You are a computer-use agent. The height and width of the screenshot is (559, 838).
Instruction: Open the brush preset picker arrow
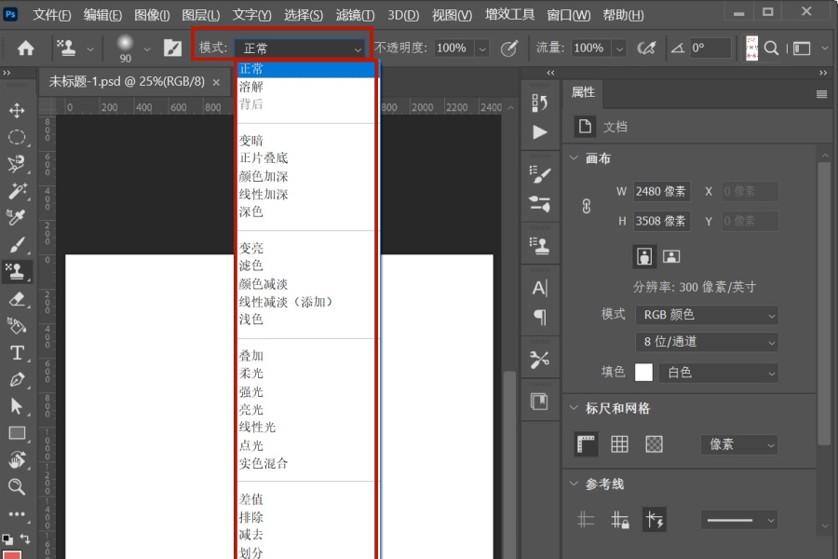pos(147,48)
